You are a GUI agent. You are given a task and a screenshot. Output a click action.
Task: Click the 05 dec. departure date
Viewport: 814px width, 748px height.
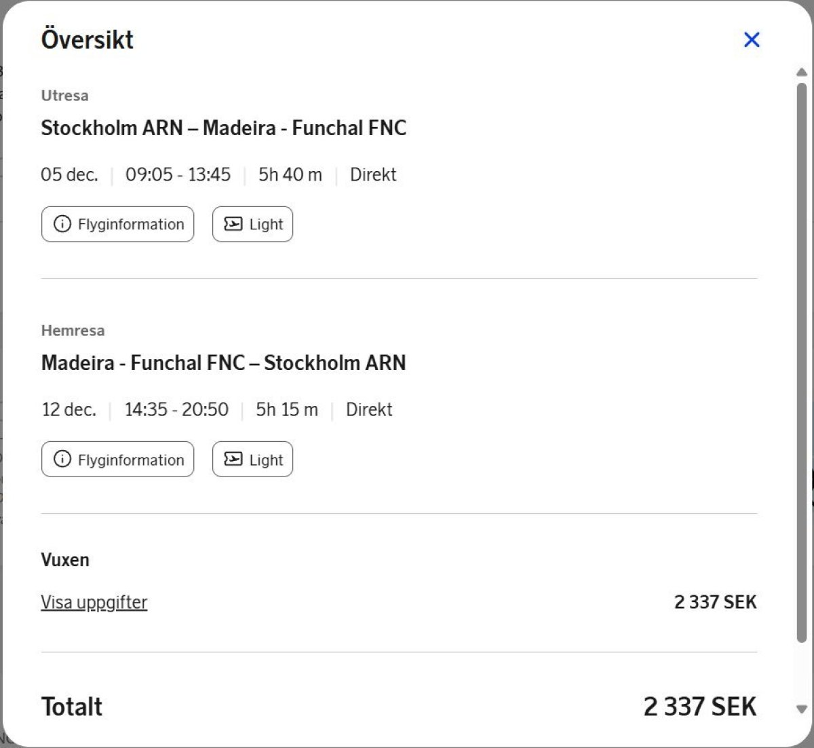(x=69, y=174)
